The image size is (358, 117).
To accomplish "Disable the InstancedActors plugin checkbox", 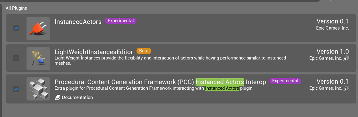I will [16, 28].
